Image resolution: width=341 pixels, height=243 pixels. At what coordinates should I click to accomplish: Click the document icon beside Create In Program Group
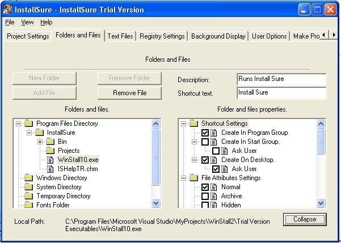[214, 133]
